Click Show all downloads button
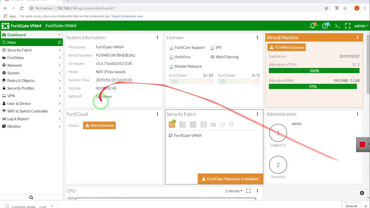The height and width of the screenshot is (208, 370). (351, 206)
